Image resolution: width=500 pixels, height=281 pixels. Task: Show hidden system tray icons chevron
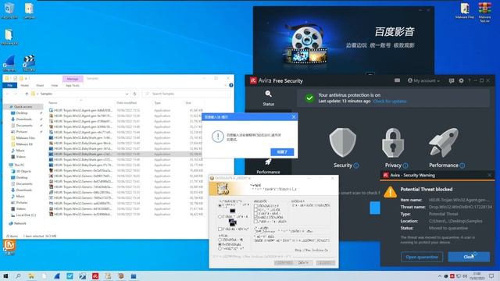(440, 276)
